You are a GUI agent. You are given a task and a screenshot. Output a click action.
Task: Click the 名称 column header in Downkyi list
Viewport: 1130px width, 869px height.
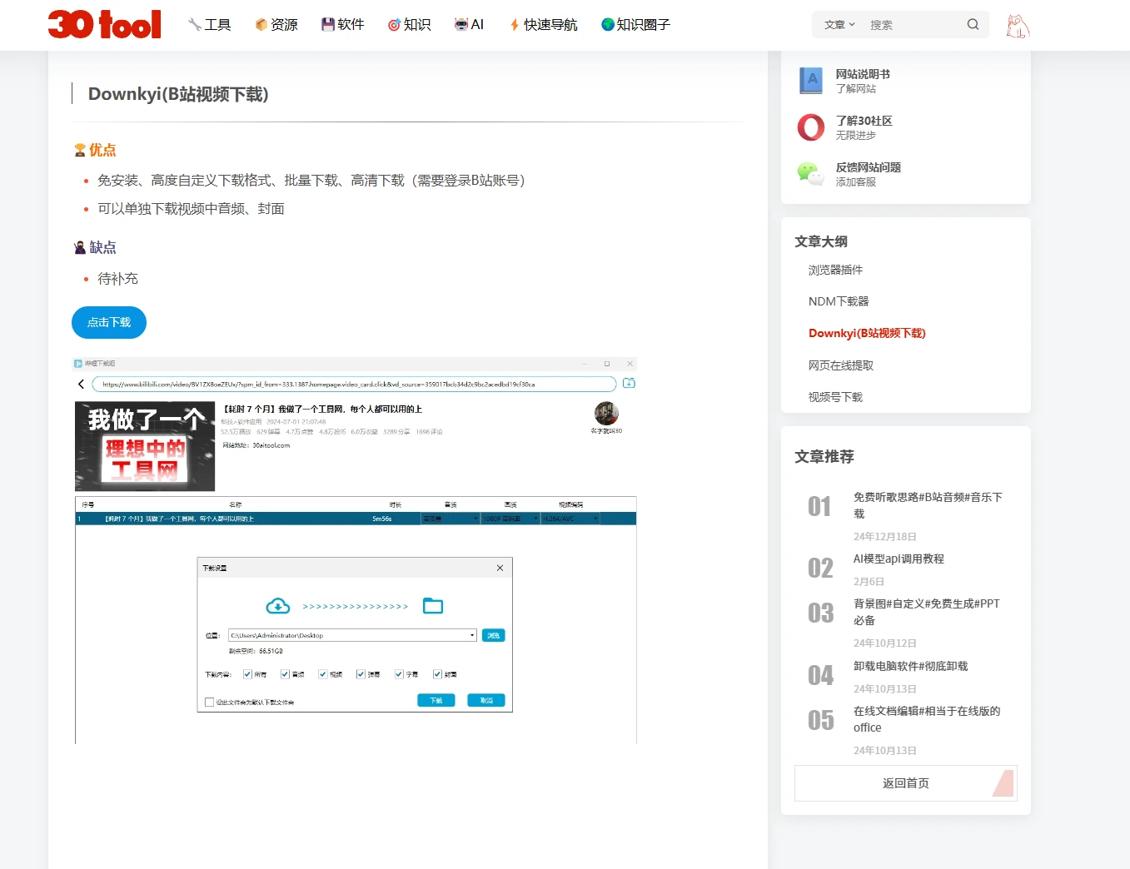(x=236, y=504)
